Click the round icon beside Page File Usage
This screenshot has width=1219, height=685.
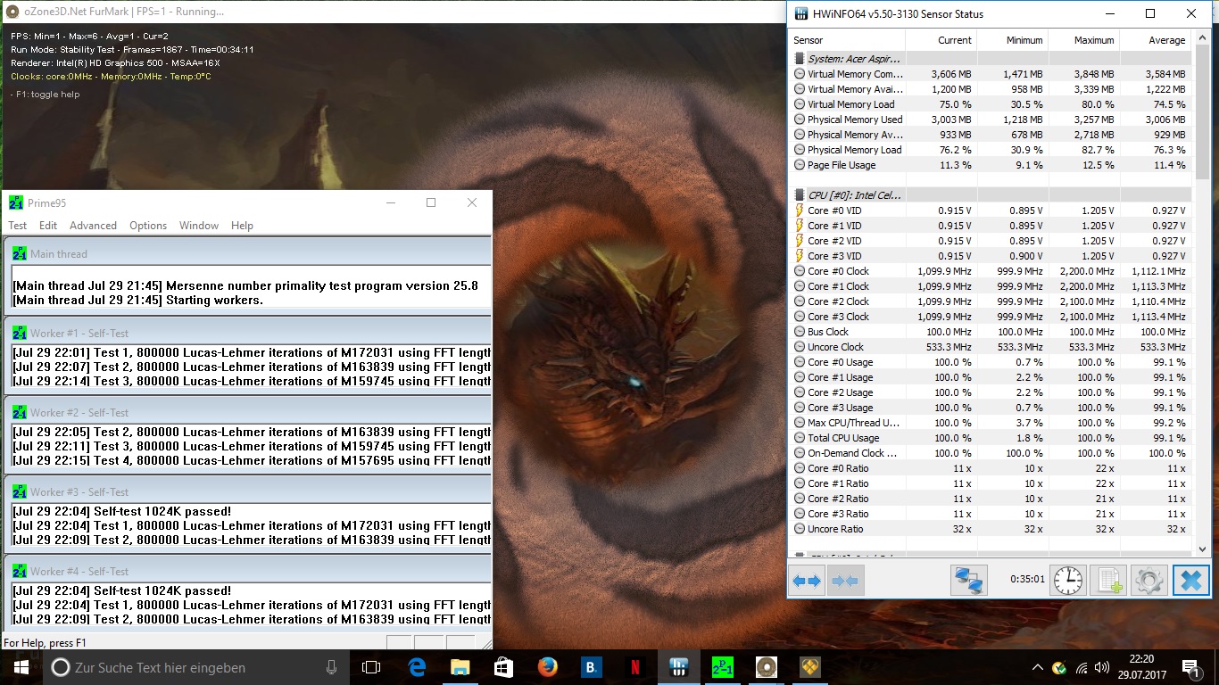pyautogui.click(x=800, y=165)
